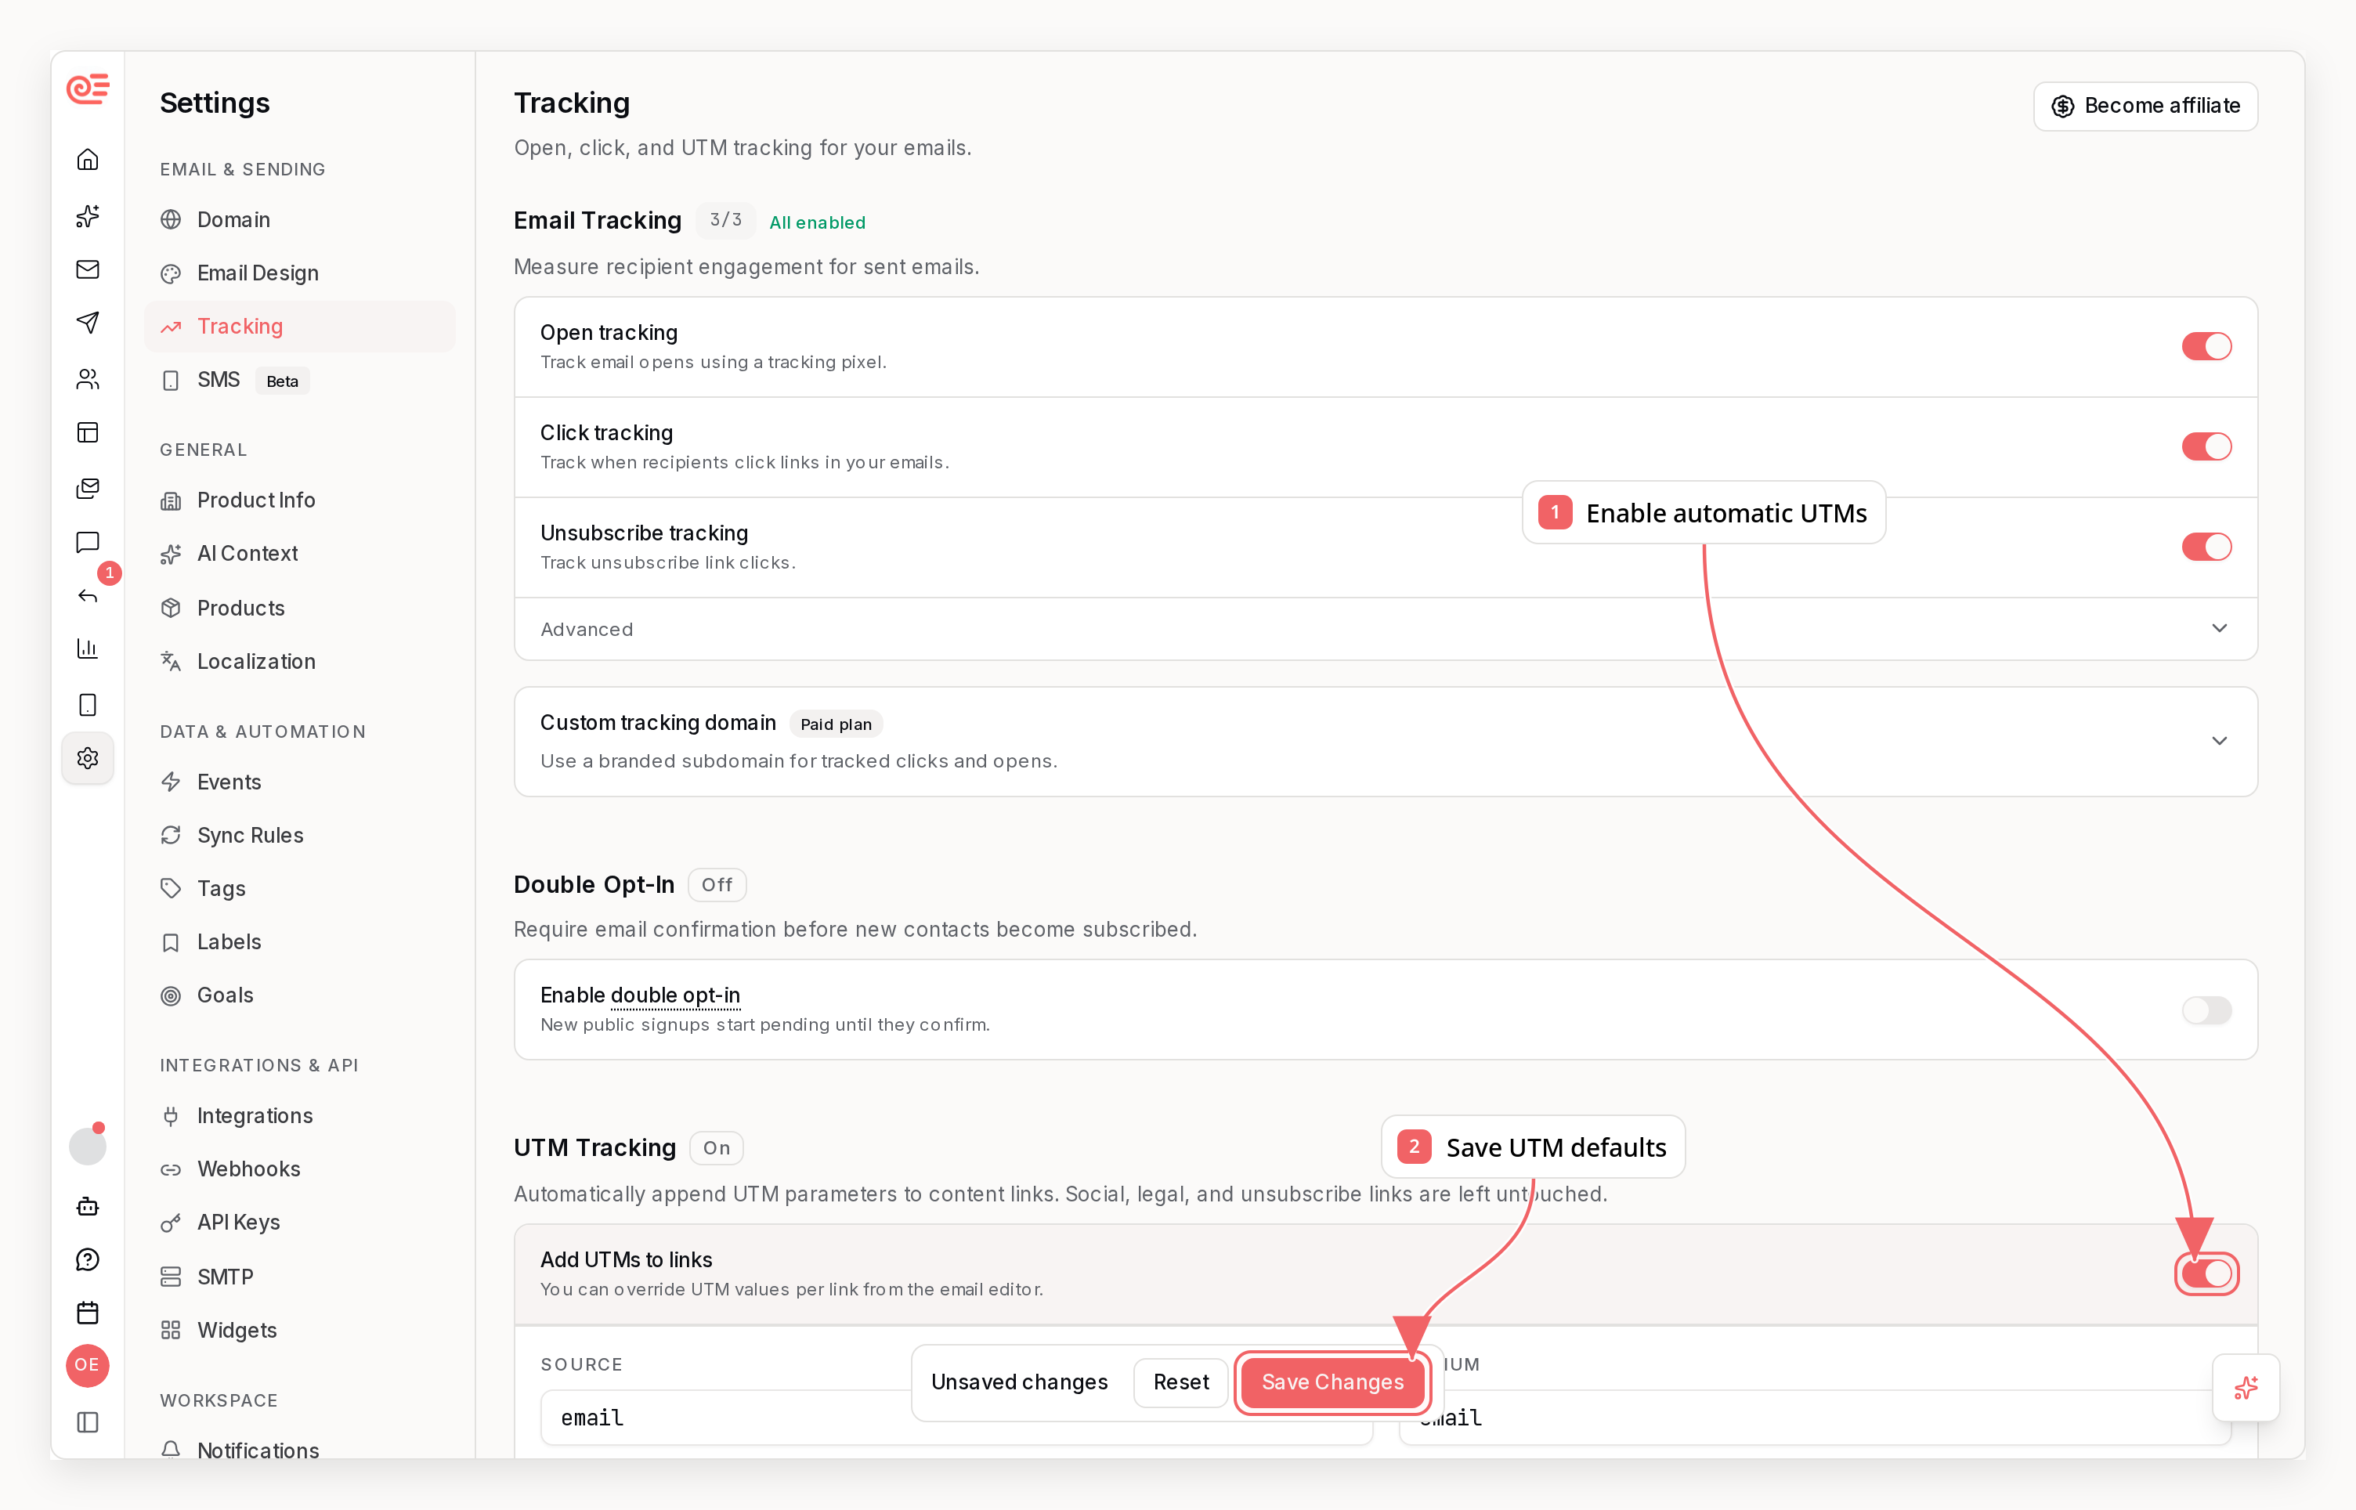The image size is (2356, 1510).
Task: Select Tracking in settings sidebar
Action: 300,327
